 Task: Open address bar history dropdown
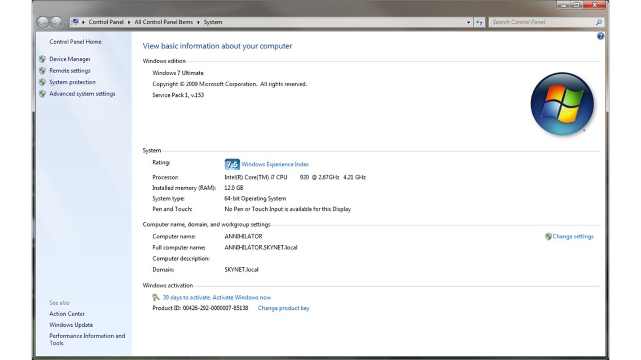pyautogui.click(x=468, y=22)
